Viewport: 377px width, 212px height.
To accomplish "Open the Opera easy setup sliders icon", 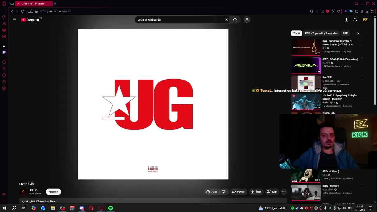I will coord(372,11).
